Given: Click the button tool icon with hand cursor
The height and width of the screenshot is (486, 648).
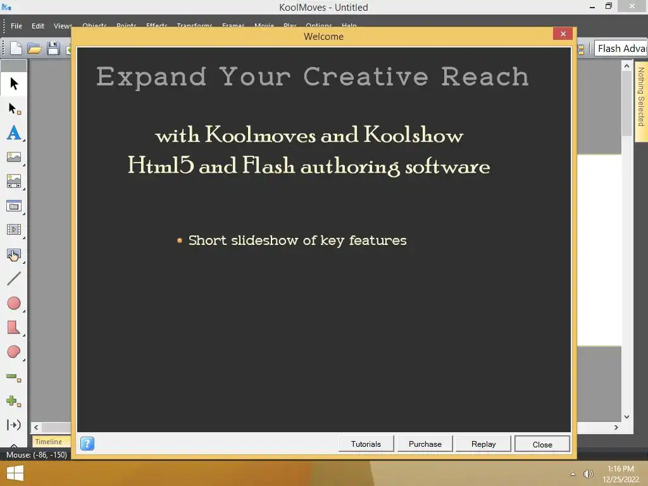Looking at the screenshot, I should (x=14, y=254).
